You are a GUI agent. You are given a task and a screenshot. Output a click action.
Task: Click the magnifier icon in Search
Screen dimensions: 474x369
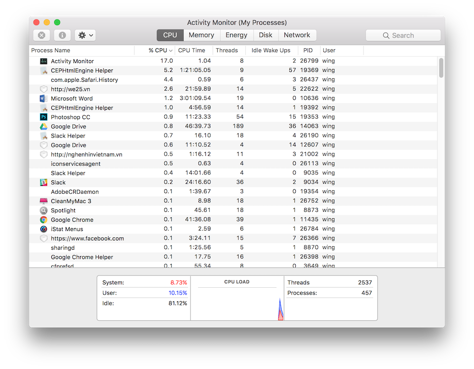point(386,35)
